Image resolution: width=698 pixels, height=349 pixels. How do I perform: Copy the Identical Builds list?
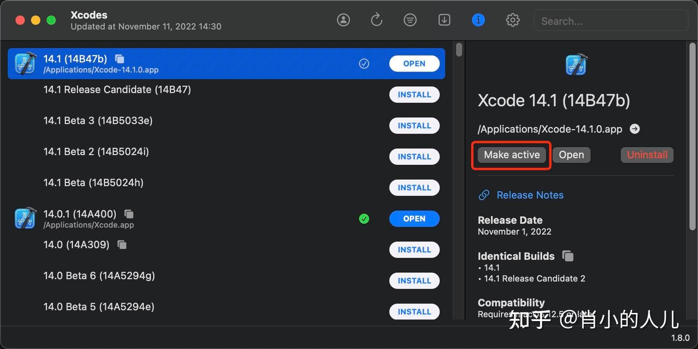pyautogui.click(x=568, y=256)
